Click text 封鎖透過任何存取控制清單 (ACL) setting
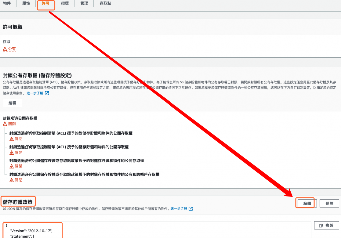Viewport: 341px width, 238px height. click(69, 147)
